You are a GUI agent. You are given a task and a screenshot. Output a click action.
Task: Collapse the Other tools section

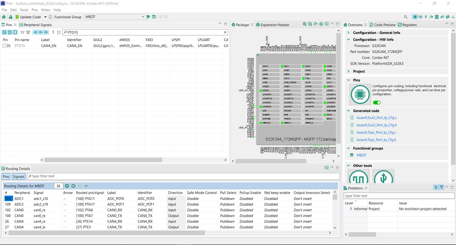[348, 166]
